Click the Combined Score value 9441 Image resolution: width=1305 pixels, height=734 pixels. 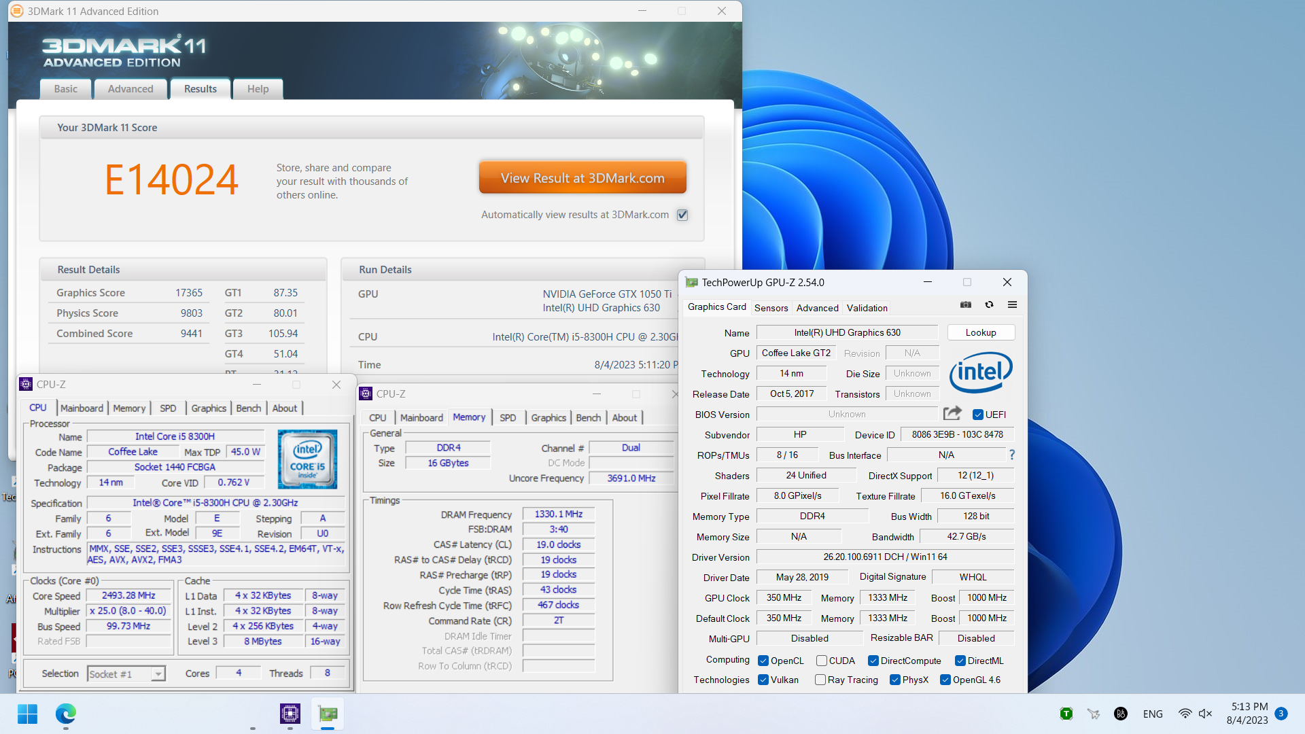tap(191, 334)
